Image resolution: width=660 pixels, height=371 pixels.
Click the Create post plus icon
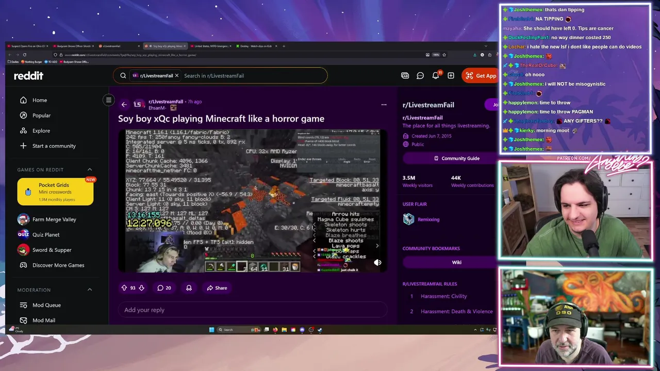pyautogui.click(x=451, y=76)
